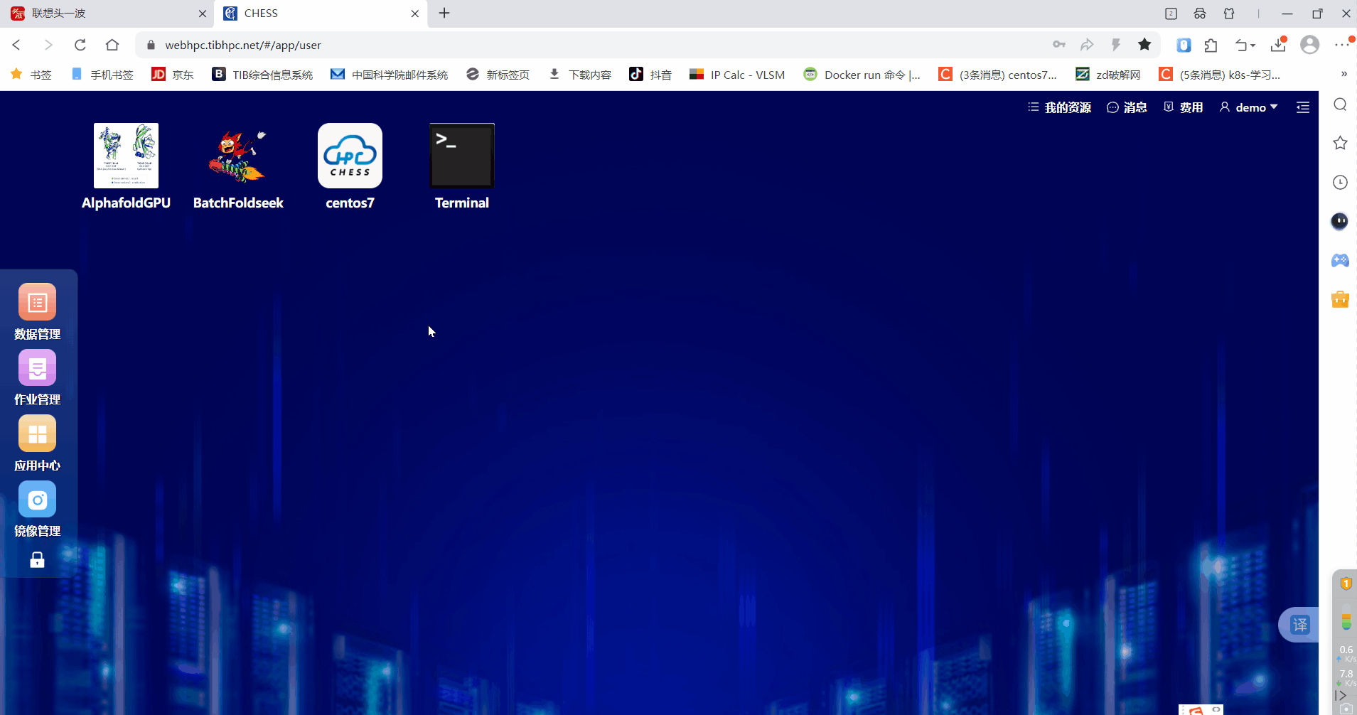Click the browser back arrow
This screenshot has height=715, width=1357.
[16, 45]
